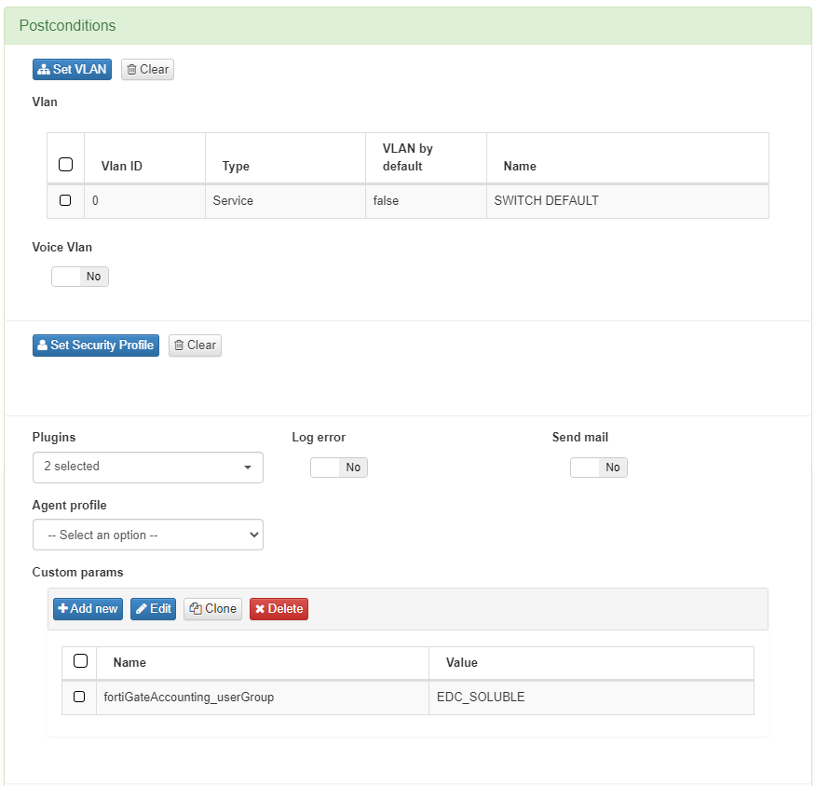Check the fortiGateAccounting_userGroup row
The image size is (816, 786).
(x=79, y=697)
